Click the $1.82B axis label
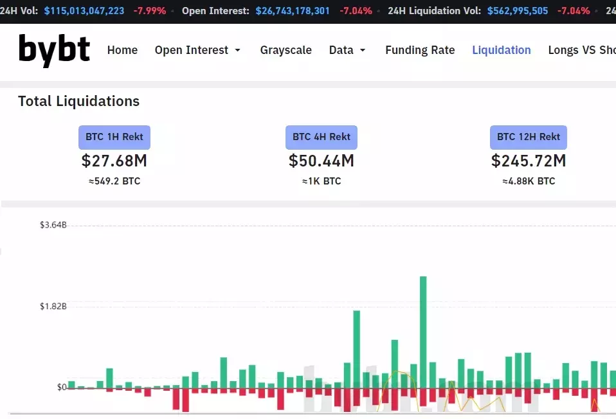 coord(53,307)
